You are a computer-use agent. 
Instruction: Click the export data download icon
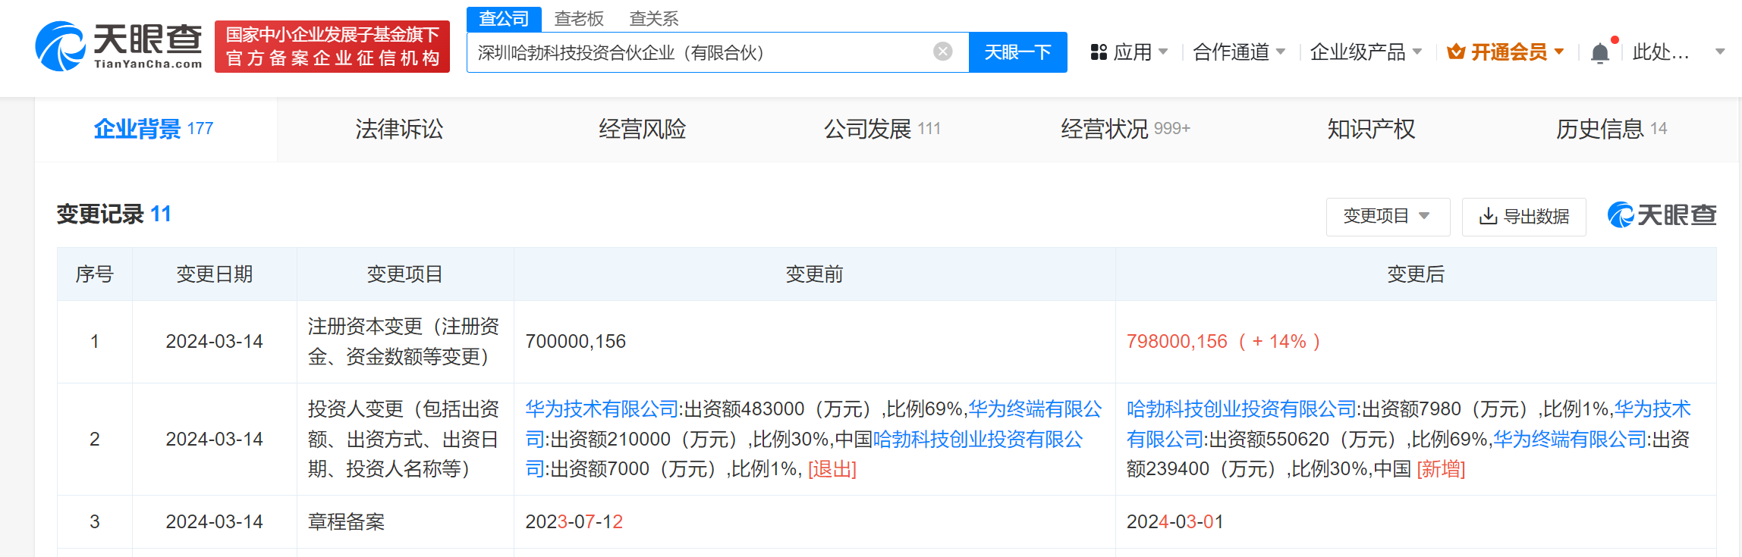click(x=1488, y=217)
